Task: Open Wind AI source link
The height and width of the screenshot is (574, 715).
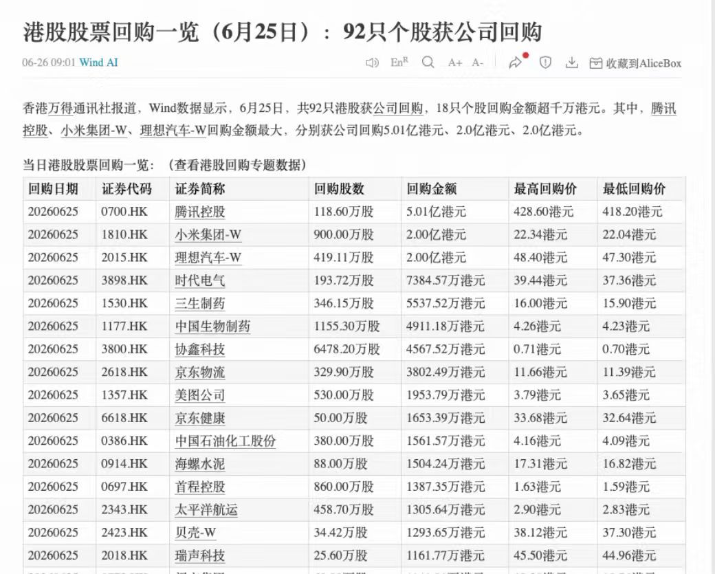Action: tap(98, 63)
